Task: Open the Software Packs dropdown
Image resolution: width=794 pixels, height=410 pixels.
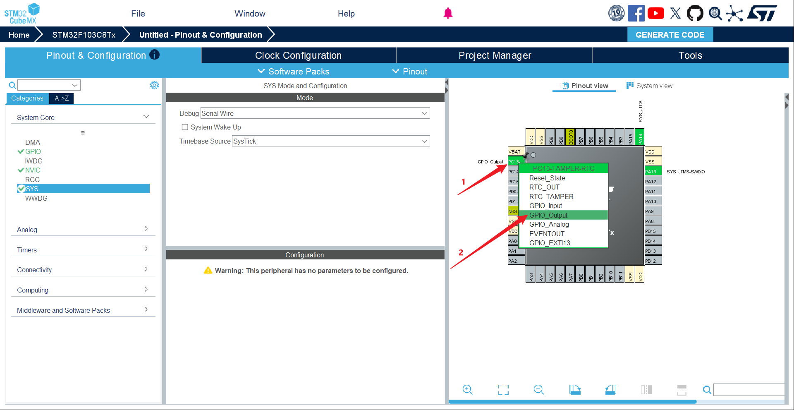Action: pyautogui.click(x=294, y=71)
